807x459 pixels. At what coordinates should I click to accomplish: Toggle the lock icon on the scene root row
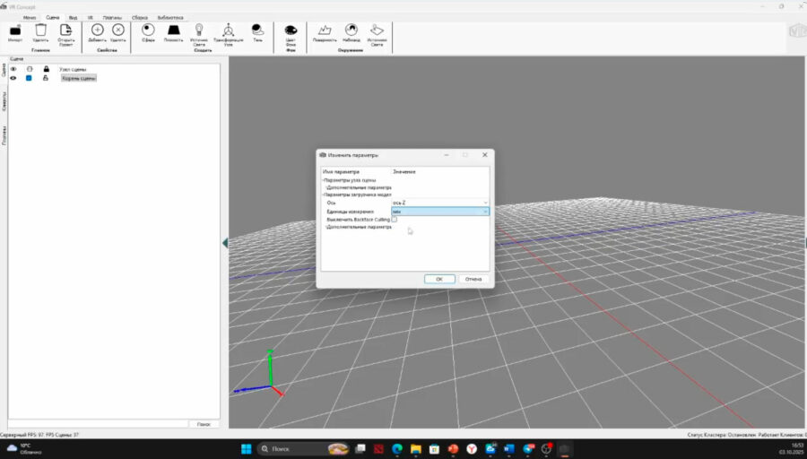(x=46, y=78)
